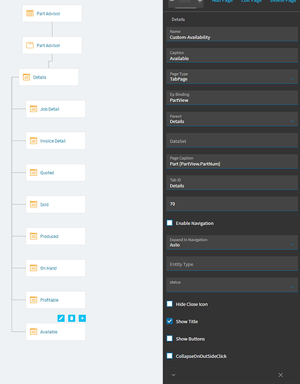Expand the Expand In Navigation dropdown
The height and width of the screenshot is (384, 300).
pos(232,243)
